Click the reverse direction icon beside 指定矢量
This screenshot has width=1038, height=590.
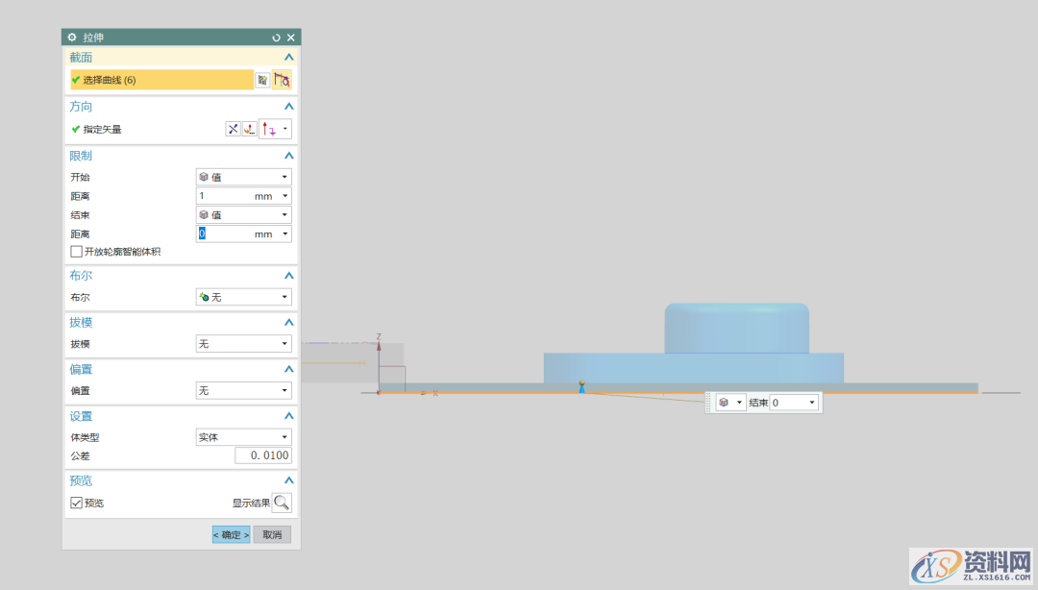coord(233,129)
